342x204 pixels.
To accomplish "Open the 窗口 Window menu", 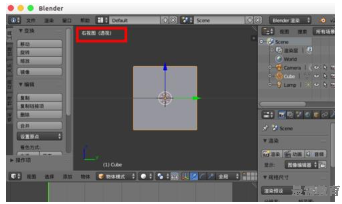I will tap(67, 20).
